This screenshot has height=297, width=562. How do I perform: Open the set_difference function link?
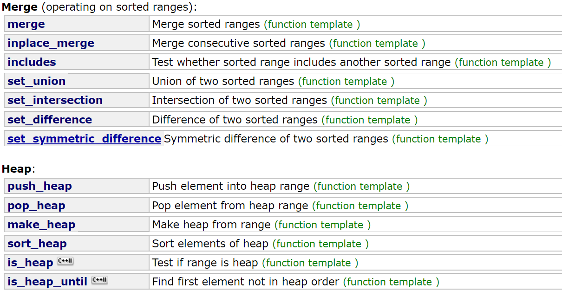tap(50, 120)
